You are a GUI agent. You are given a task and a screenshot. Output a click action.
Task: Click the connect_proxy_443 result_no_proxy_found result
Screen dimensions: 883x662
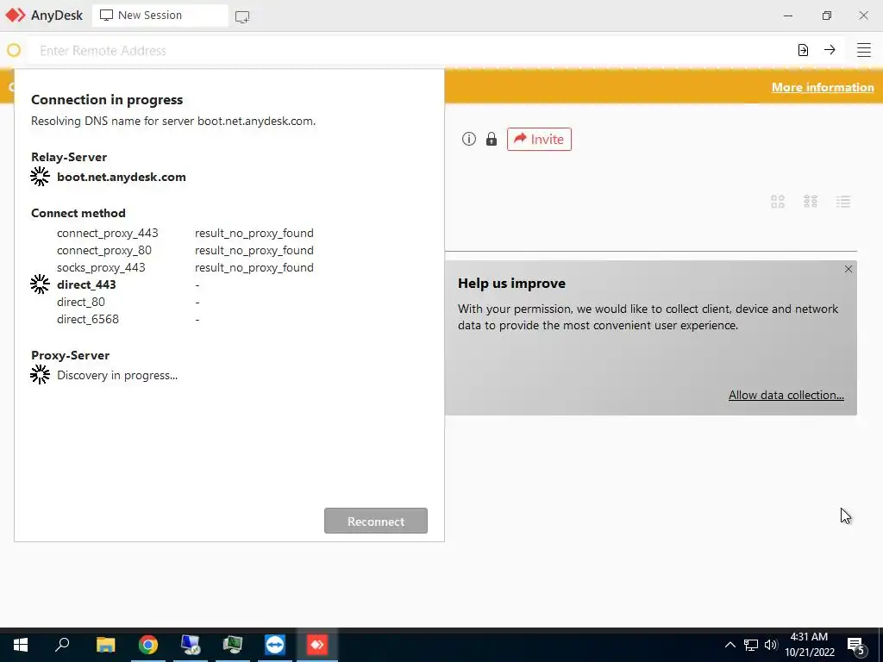tap(254, 233)
